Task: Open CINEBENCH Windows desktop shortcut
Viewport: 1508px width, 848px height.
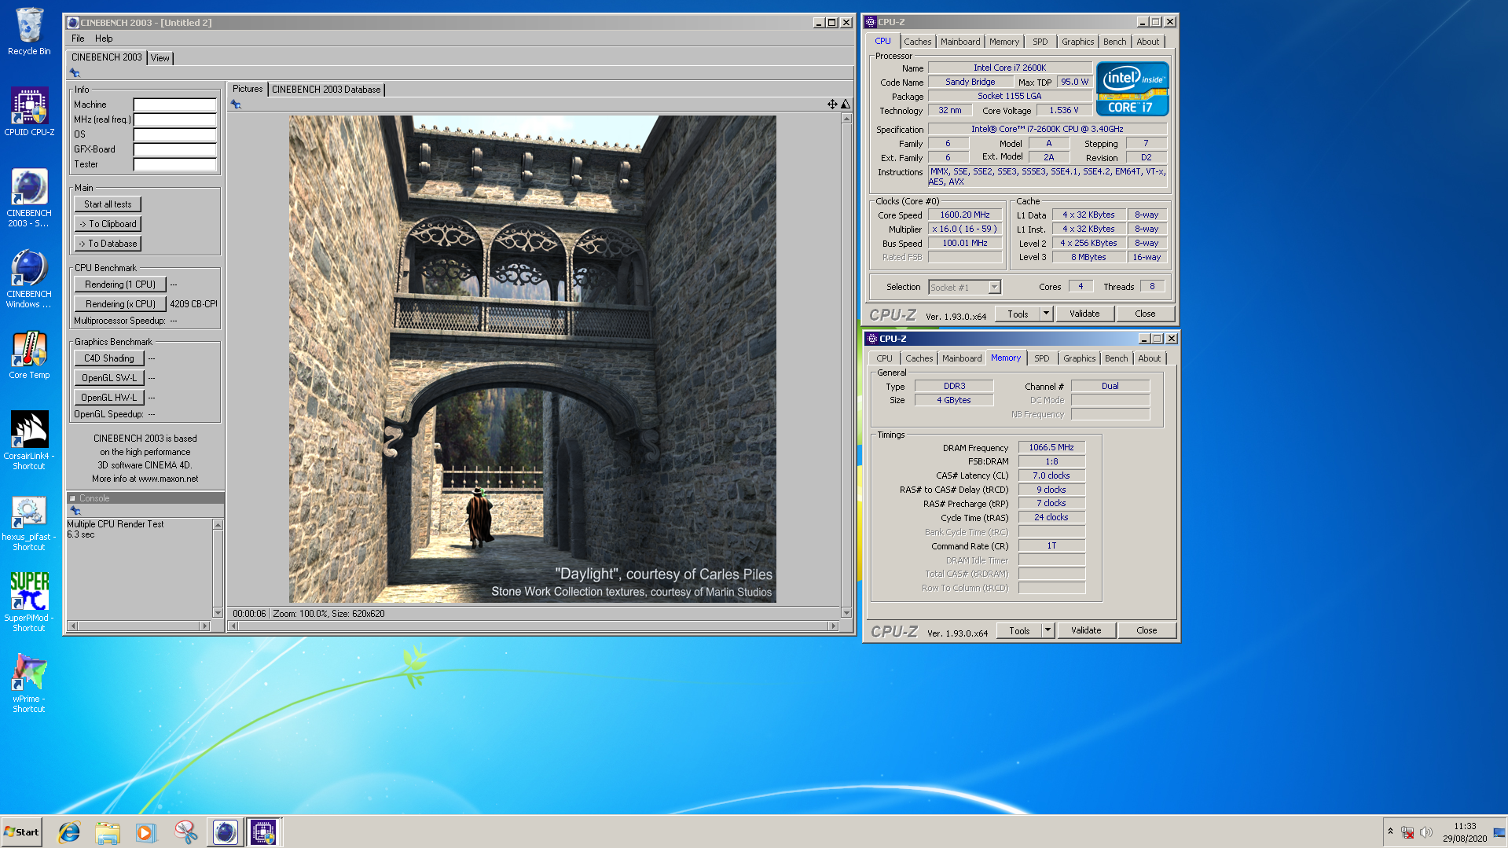Action: 29,279
